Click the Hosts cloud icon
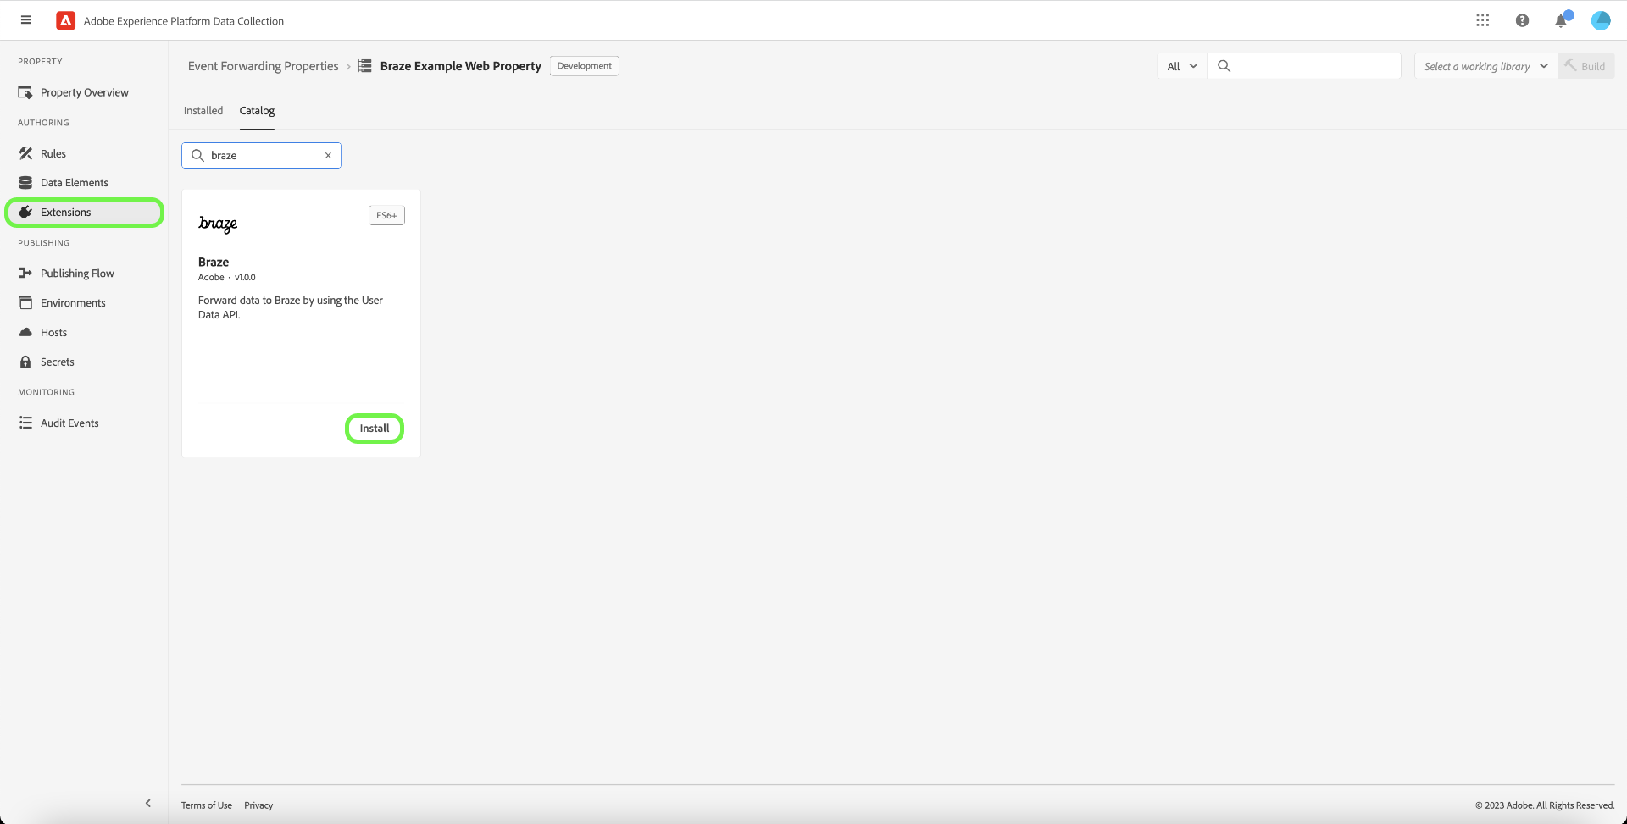 (x=25, y=333)
